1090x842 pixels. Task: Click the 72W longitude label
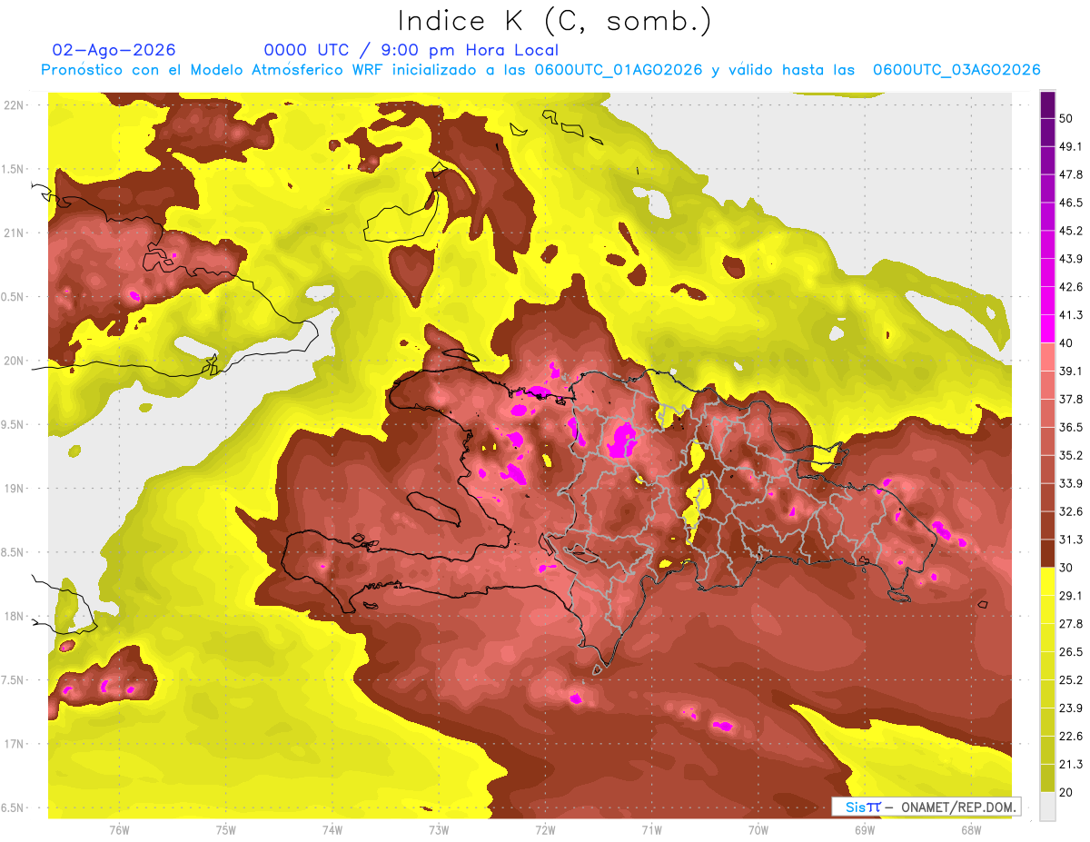click(x=545, y=829)
